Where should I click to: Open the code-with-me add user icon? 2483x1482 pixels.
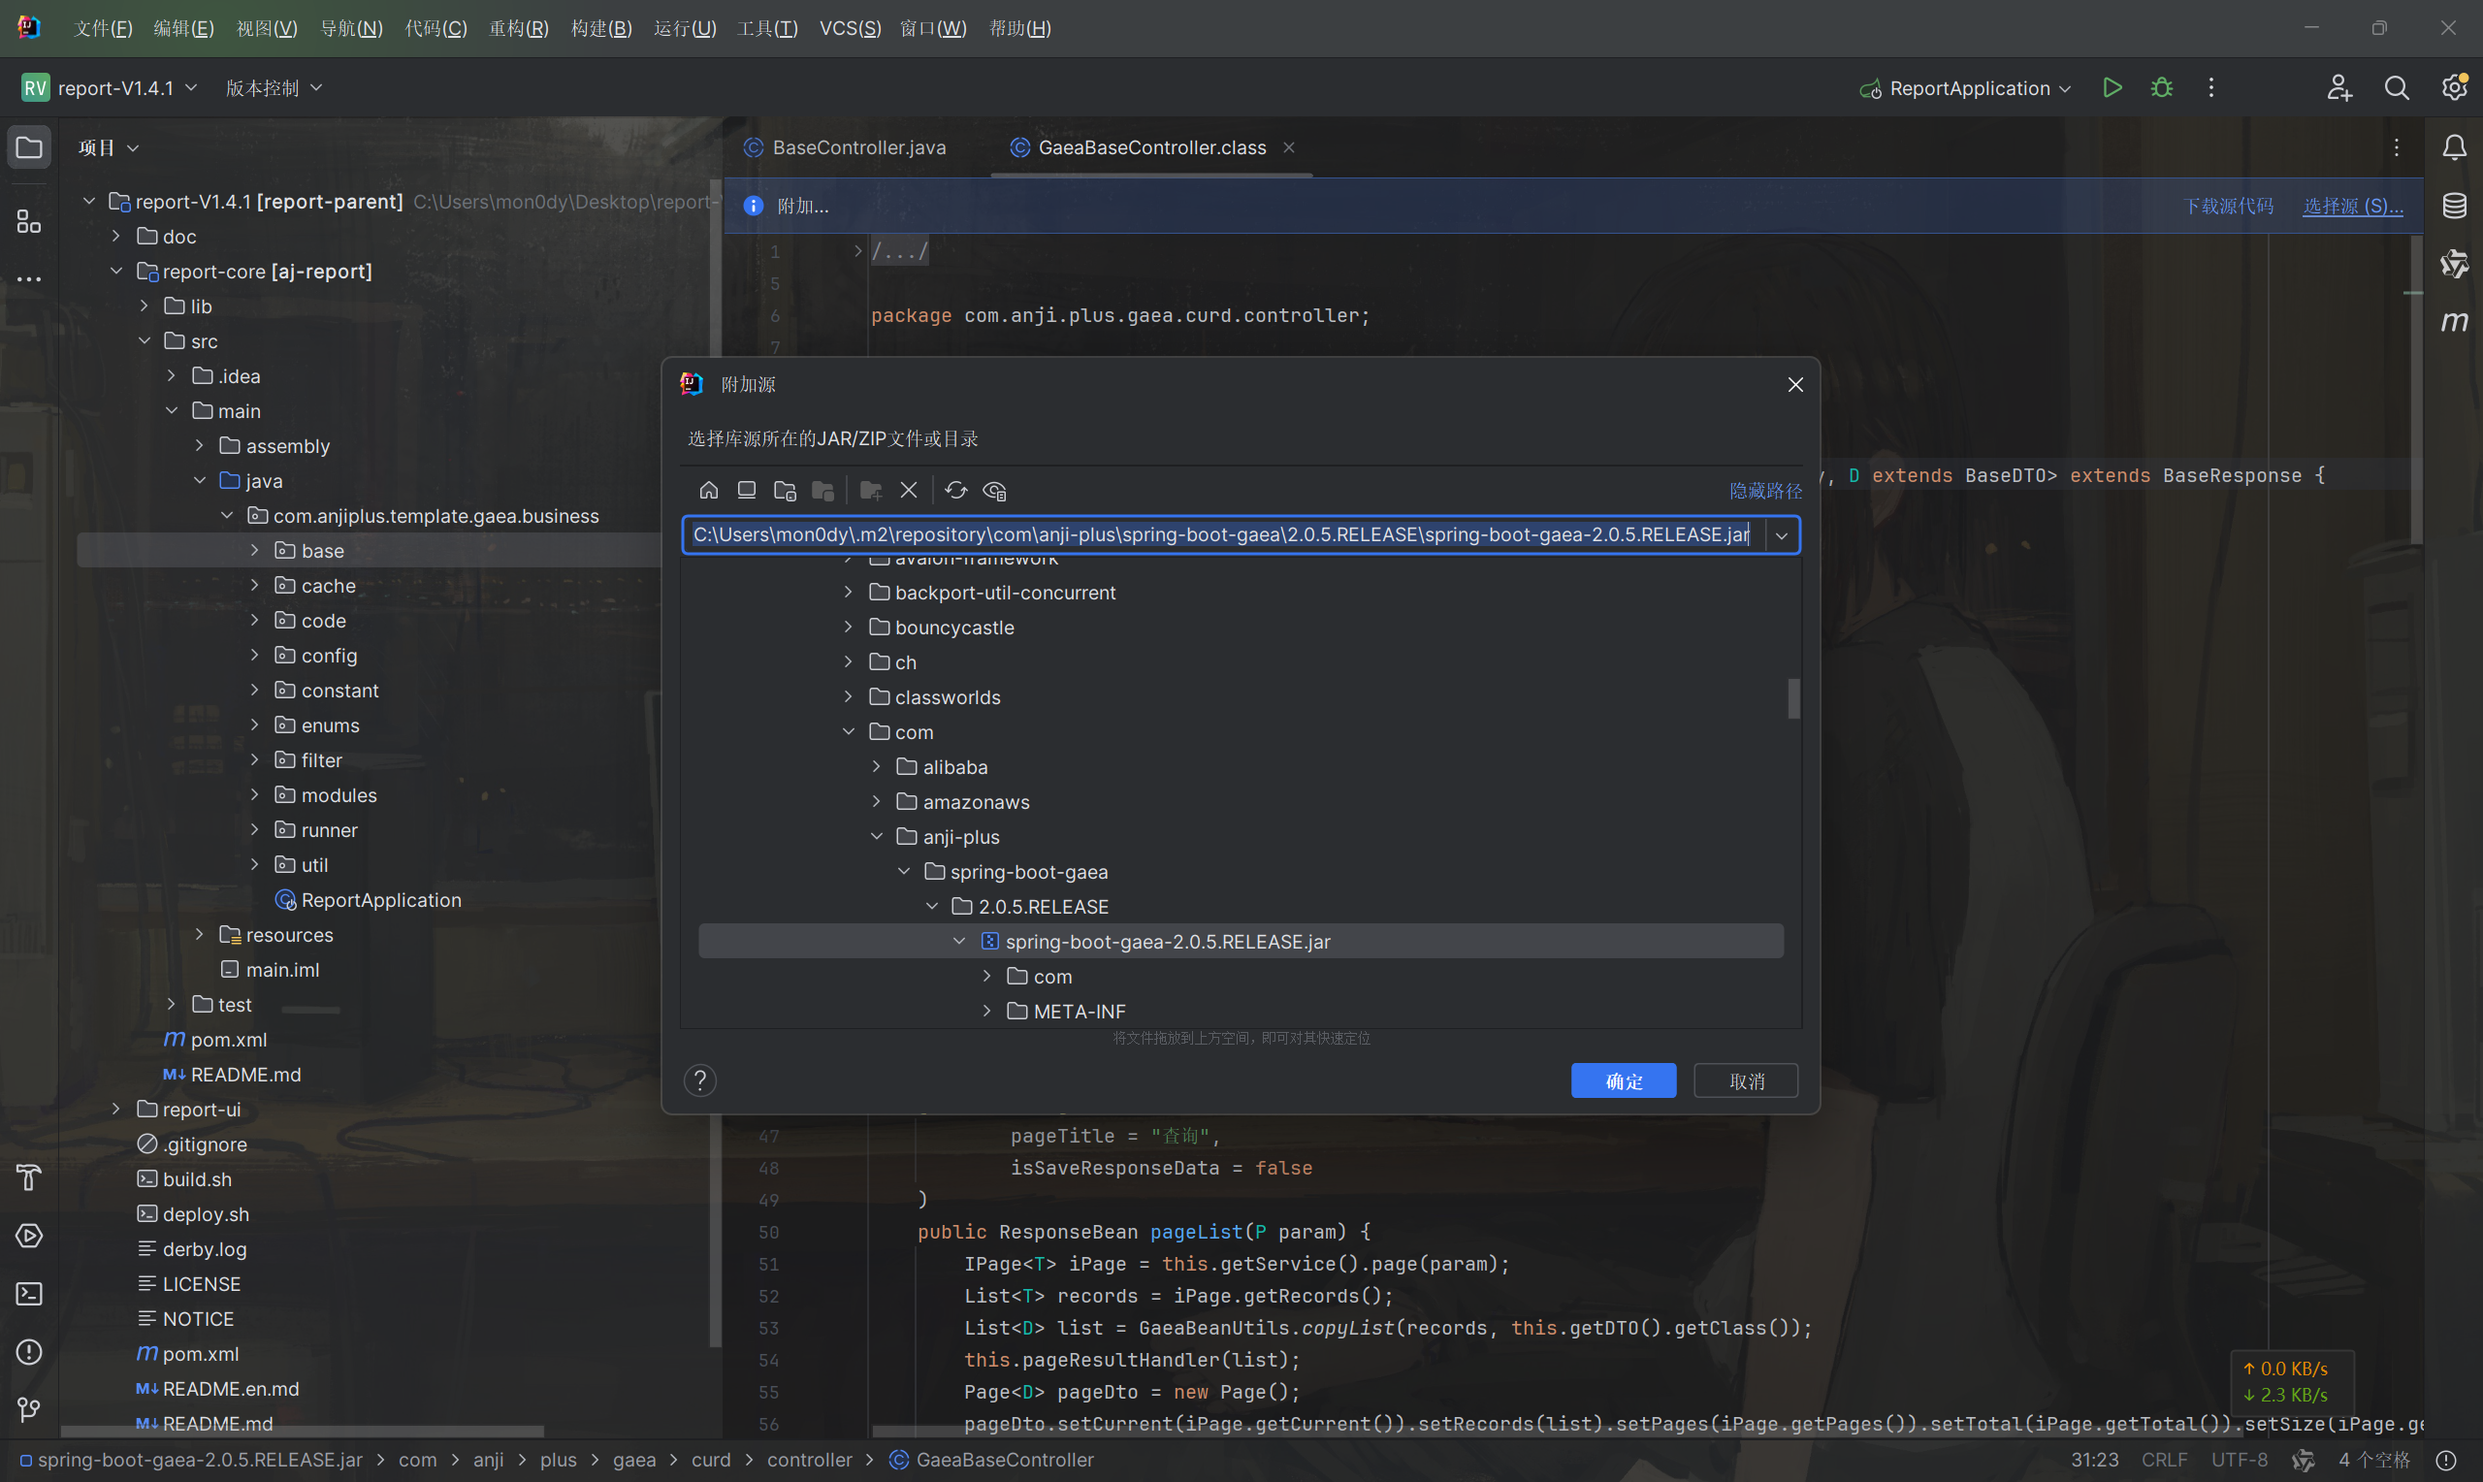pos(2339,88)
